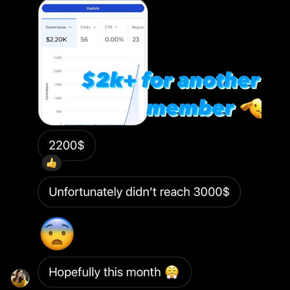Select the CTR metric tab showing 0.00%

(114, 33)
